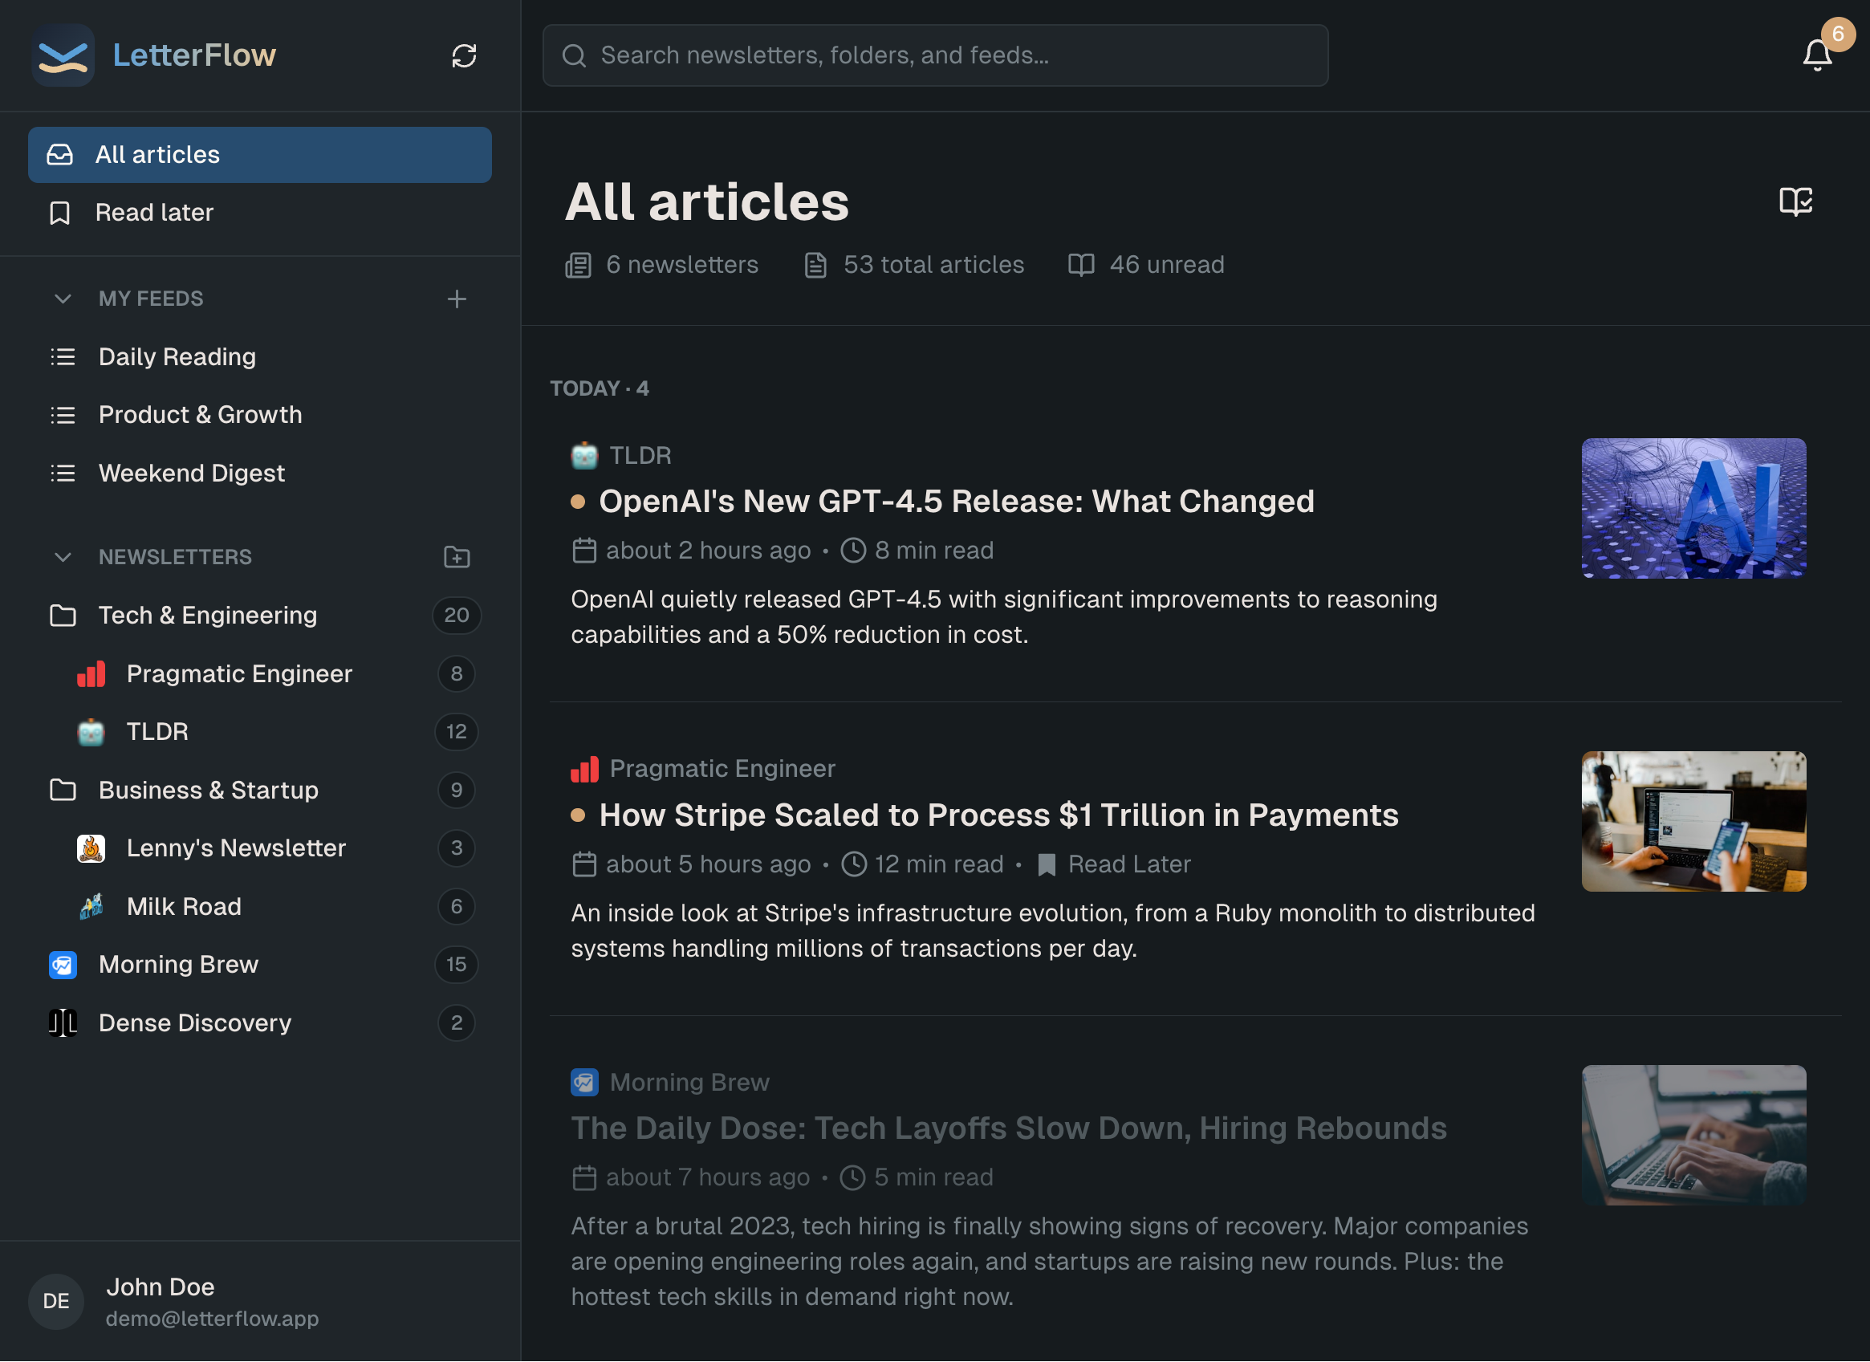The height and width of the screenshot is (1362, 1870).
Task: Collapse the NEWSLETTERS section
Action: pos(63,556)
